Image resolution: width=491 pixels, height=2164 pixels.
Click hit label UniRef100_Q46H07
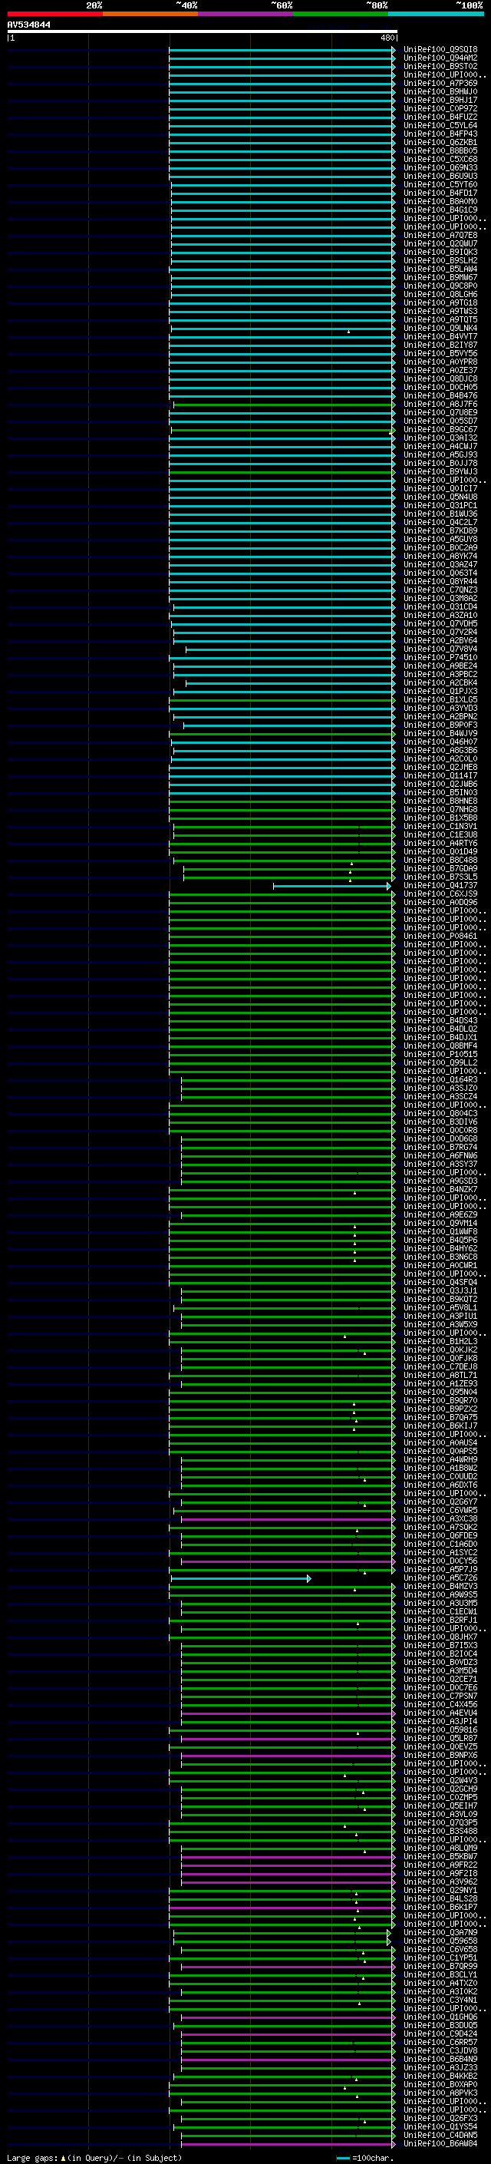(x=440, y=742)
